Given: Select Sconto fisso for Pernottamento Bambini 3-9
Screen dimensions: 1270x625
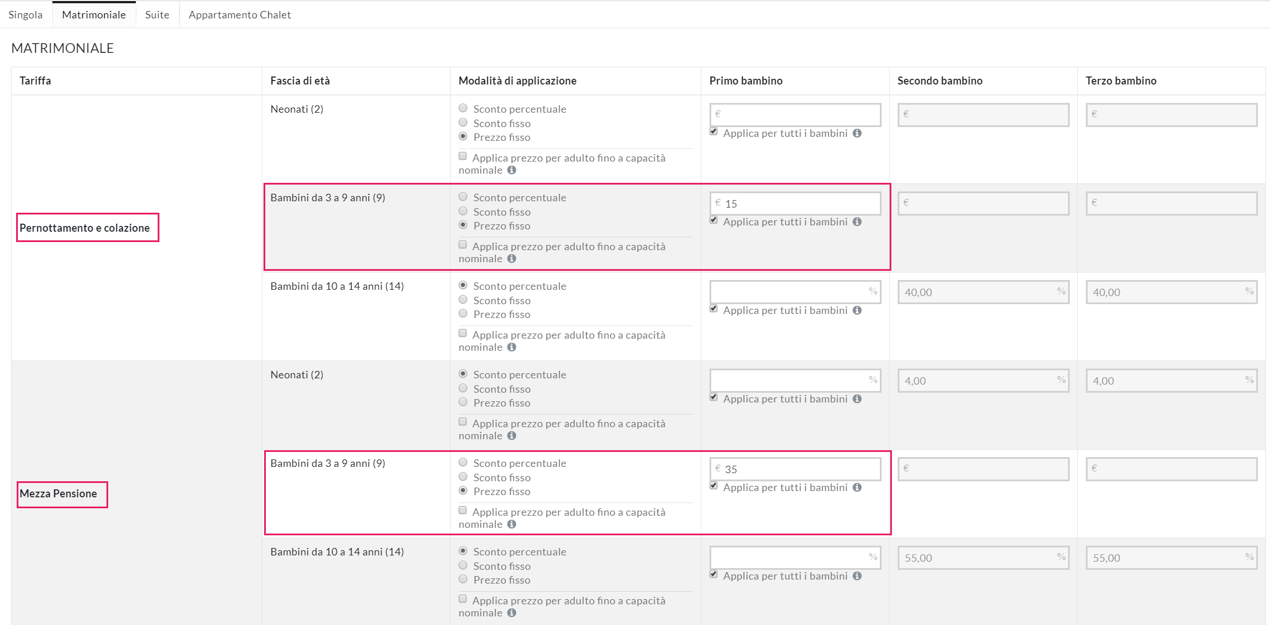Looking at the screenshot, I should (x=463, y=211).
